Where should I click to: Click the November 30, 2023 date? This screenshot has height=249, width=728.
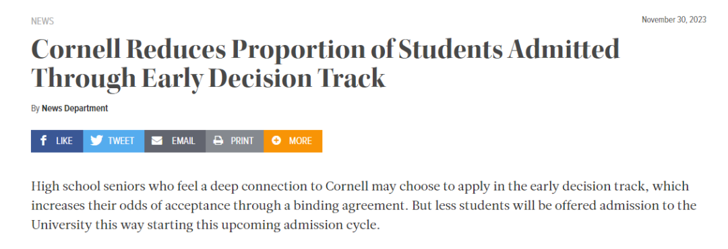(674, 20)
